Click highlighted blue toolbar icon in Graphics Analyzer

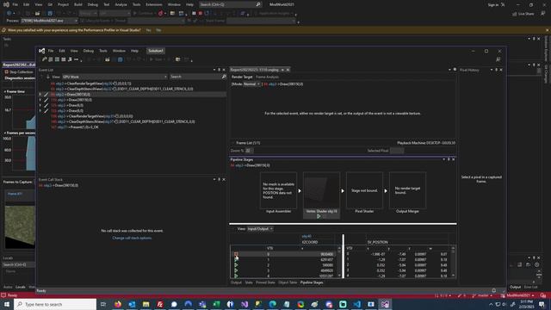click(121, 59)
